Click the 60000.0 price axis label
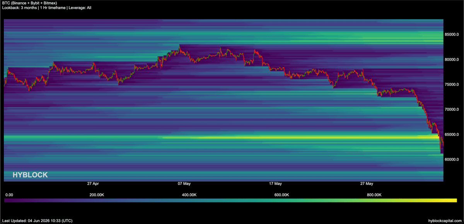Screen dimensions: 464x224 (452, 160)
